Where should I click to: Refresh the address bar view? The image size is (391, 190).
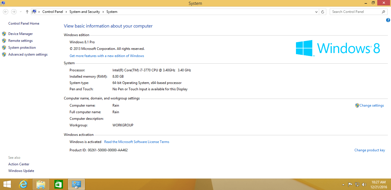click(x=323, y=12)
